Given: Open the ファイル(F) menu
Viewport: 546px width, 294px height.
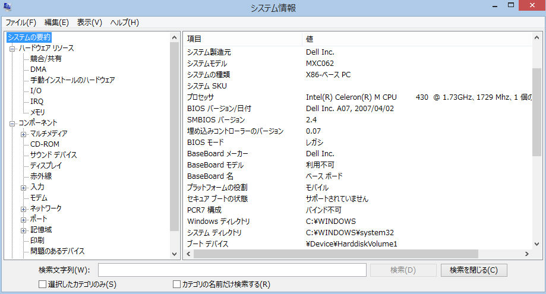Looking at the screenshot, I should coord(21,23).
